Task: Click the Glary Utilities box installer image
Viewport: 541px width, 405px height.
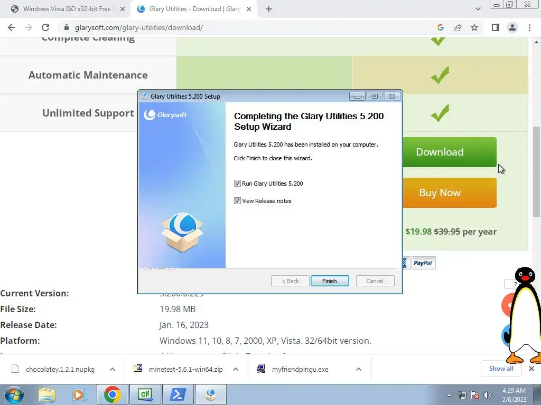Action: click(x=182, y=232)
